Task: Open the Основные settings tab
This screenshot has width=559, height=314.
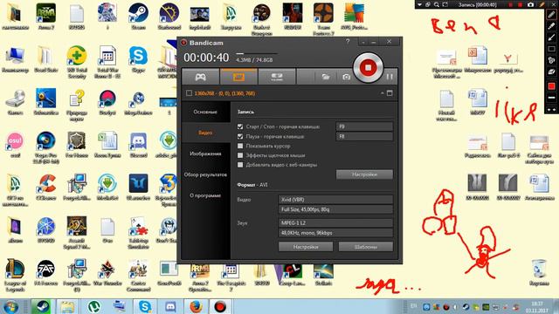Action: 205,112
